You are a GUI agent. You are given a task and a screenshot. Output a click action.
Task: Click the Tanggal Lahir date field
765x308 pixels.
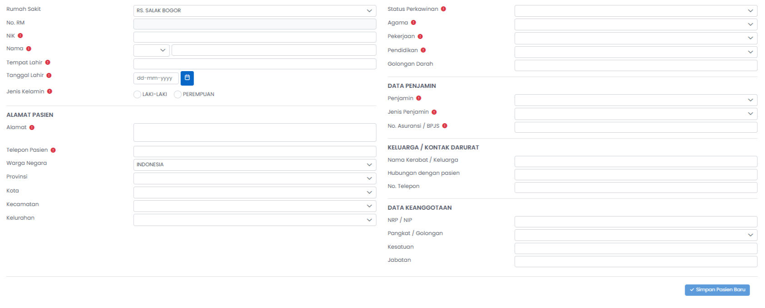(156, 78)
